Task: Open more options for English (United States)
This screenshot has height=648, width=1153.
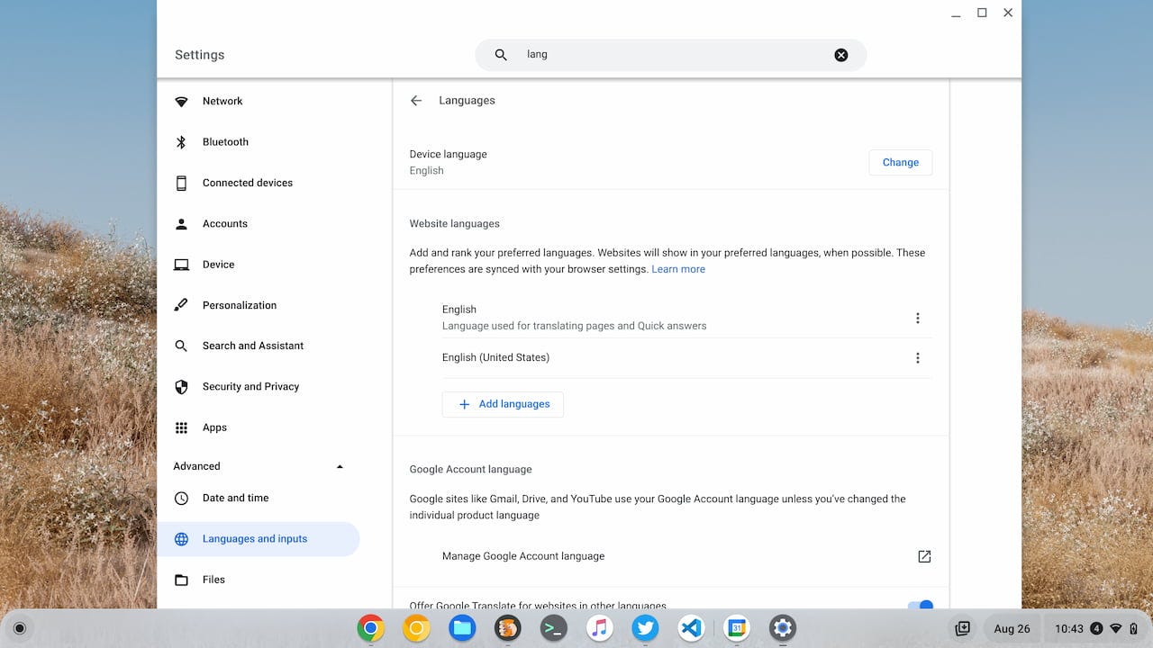Action: pyautogui.click(x=918, y=358)
